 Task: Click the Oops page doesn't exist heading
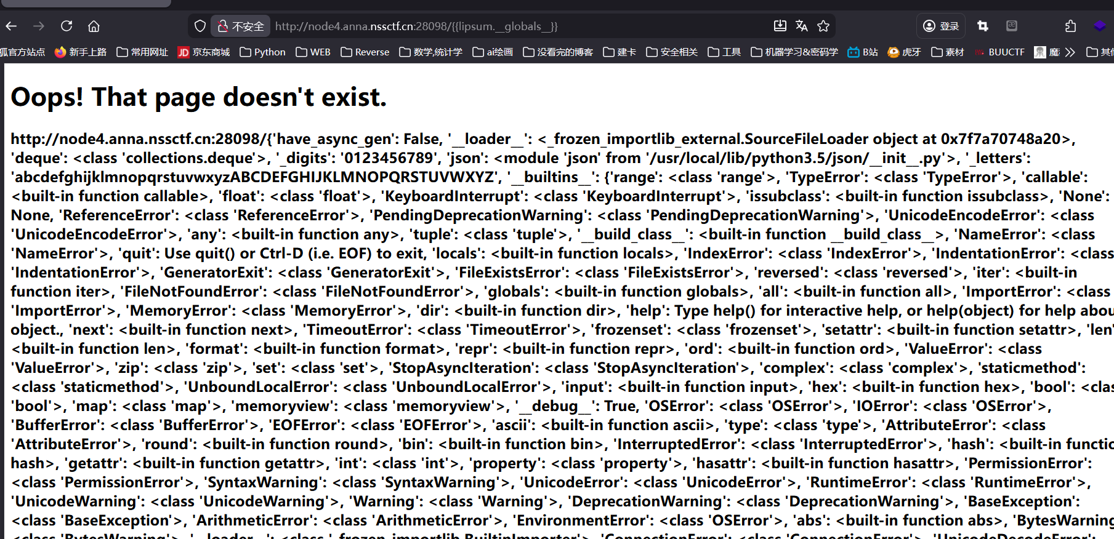[x=198, y=97]
